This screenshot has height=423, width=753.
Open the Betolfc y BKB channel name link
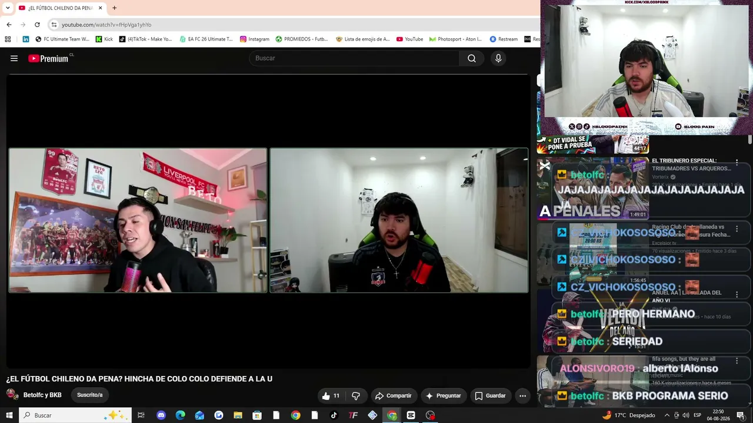click(42, 395)
